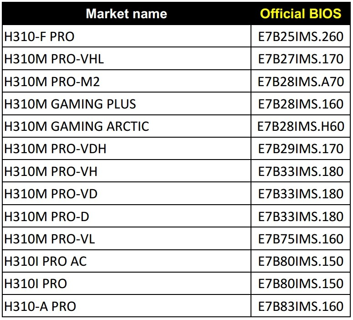Select the H310-A PRO cell

[x=40, y=306]
